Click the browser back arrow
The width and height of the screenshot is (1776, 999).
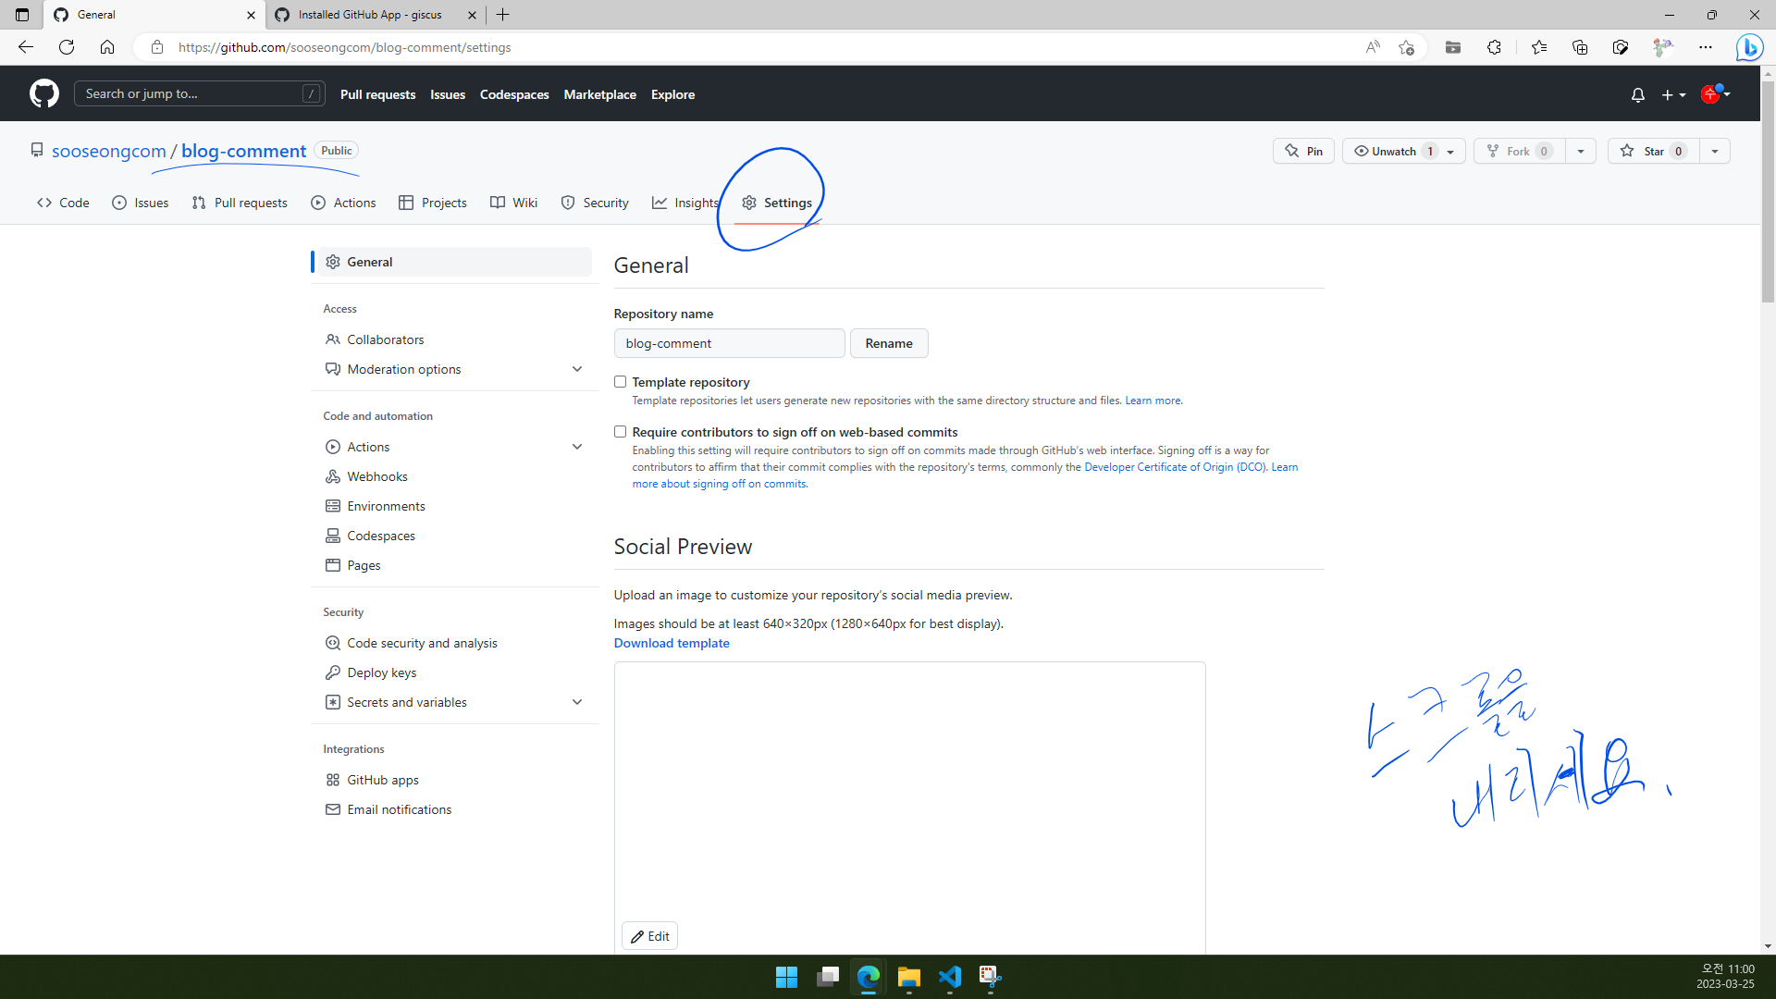(26, 47)
